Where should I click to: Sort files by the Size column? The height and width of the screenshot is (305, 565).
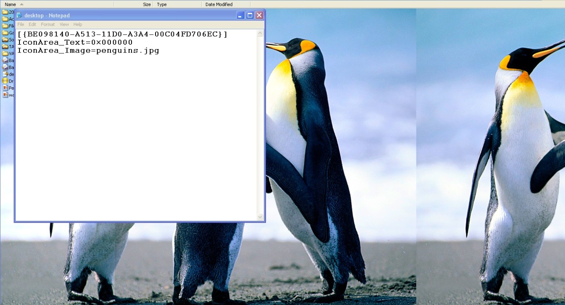tap(146, 4)
